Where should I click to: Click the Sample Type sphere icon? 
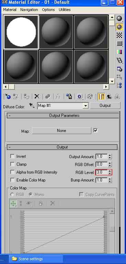coord(119,19)
